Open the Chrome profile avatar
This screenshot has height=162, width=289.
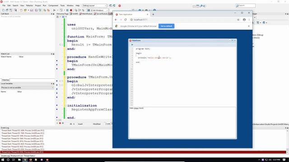click(244, 20)
